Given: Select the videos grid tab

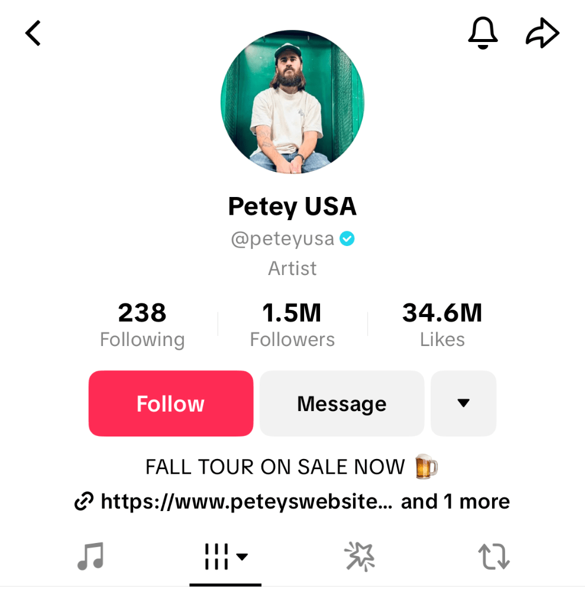Looking at the screenshot, I should [216, 557].
